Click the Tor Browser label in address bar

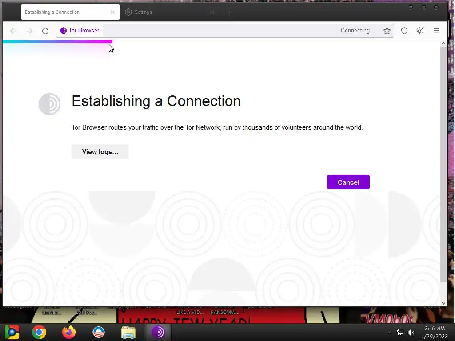[84, 31]
